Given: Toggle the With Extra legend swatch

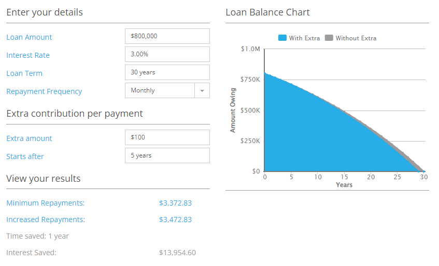Looking at the screenshot, I should coord(282,38).
